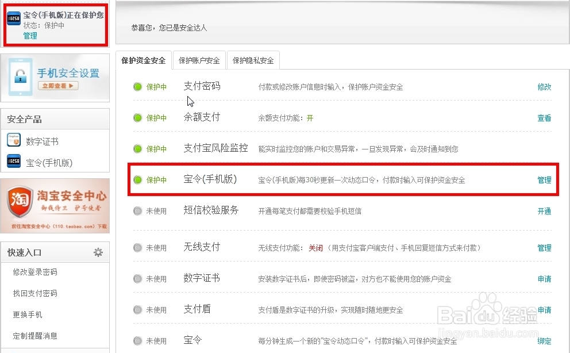Click 申请 link for 数字证书 row
Screen dimensions: 570x353
tap(544, 279)
